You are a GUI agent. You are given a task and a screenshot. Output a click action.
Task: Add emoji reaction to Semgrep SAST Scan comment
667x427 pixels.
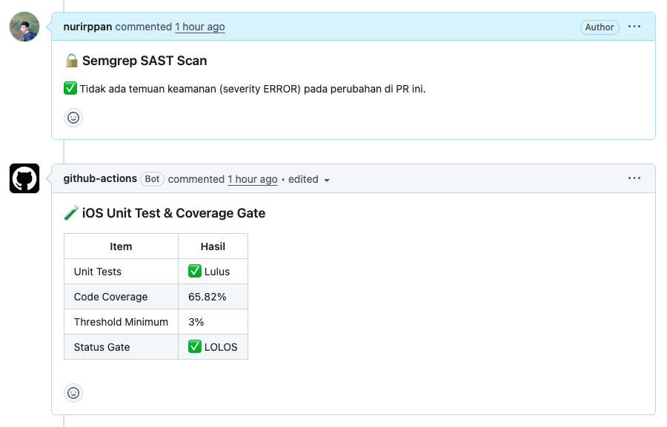click(x=73, y=118)
